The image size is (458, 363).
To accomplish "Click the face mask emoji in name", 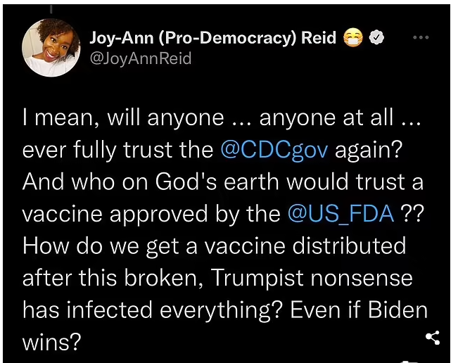I will click(x=353, y=38).
